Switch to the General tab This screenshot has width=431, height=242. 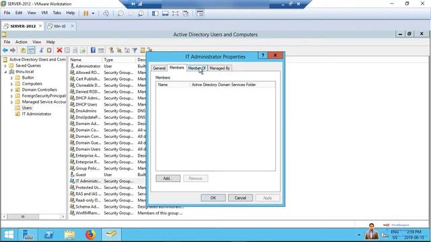click(x=159, y=68)
